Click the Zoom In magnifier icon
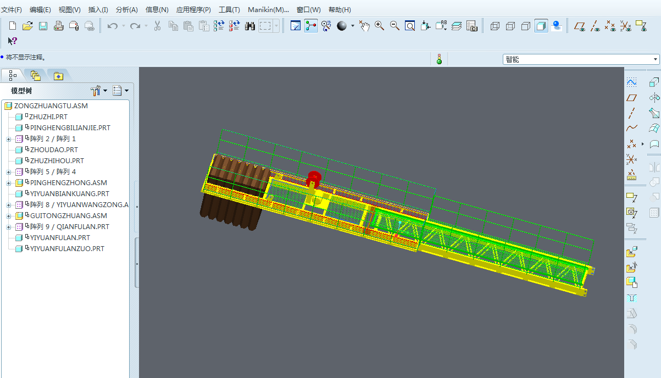This screenshot has height=378, width=661. click(379, 26)
